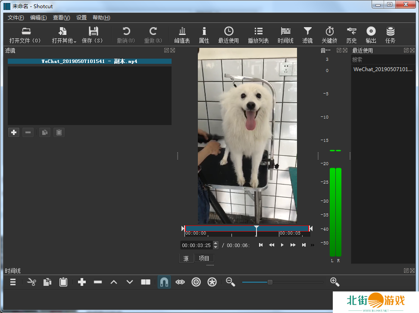This screenshot has width=419, height=313.
Task: Toggle timeline snapping magnet button
Action: coord(164,282)
